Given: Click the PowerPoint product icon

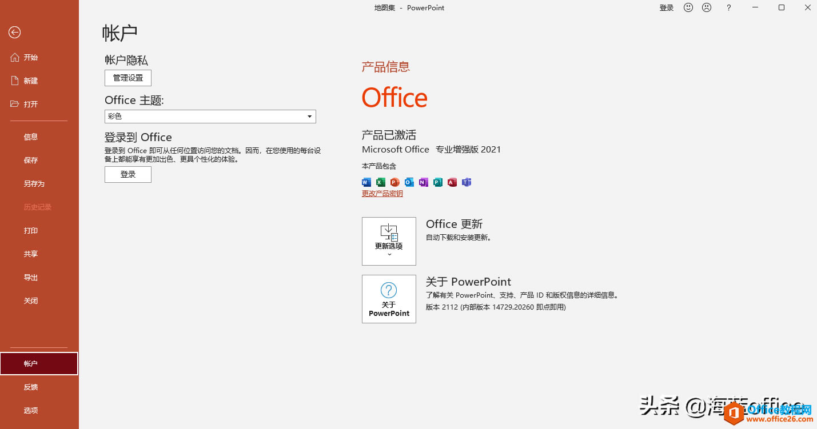Looking at the screenshot, I should coord(395,182).
